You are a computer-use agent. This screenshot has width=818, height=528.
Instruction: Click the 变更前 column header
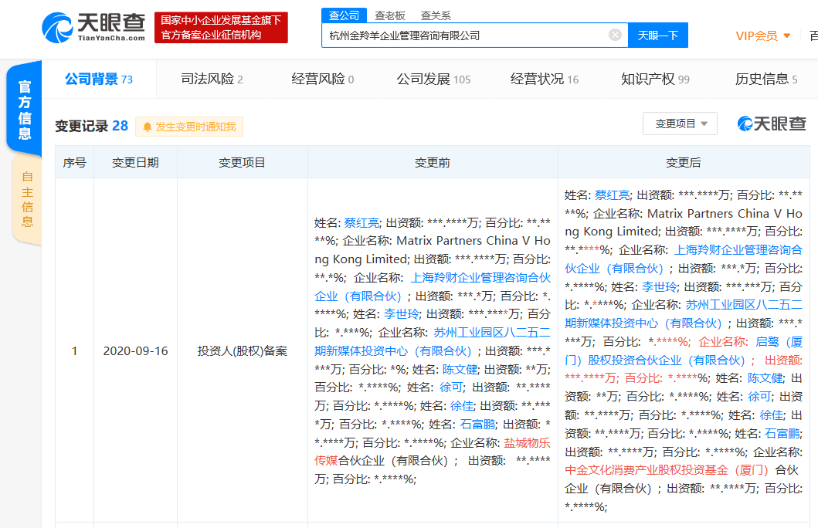(x=433, y=163)
